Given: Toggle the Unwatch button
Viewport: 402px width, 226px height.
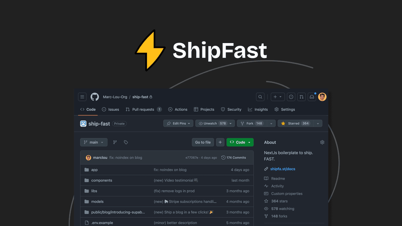Looking at the screenshot, I should (211, 123).
